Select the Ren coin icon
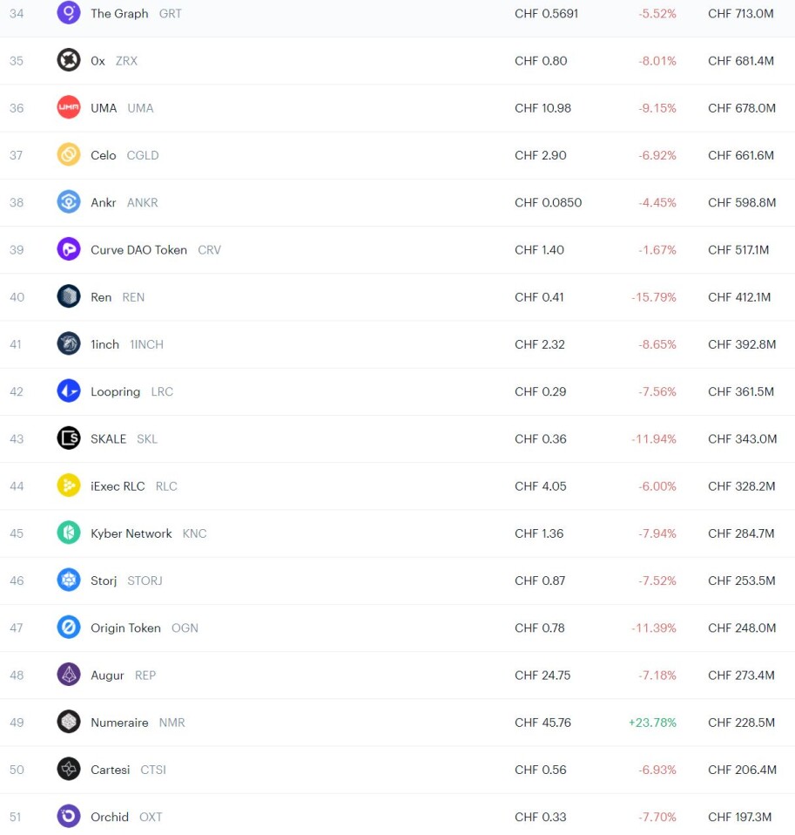This screenshot has height=835, width=795. coord(69,296)
